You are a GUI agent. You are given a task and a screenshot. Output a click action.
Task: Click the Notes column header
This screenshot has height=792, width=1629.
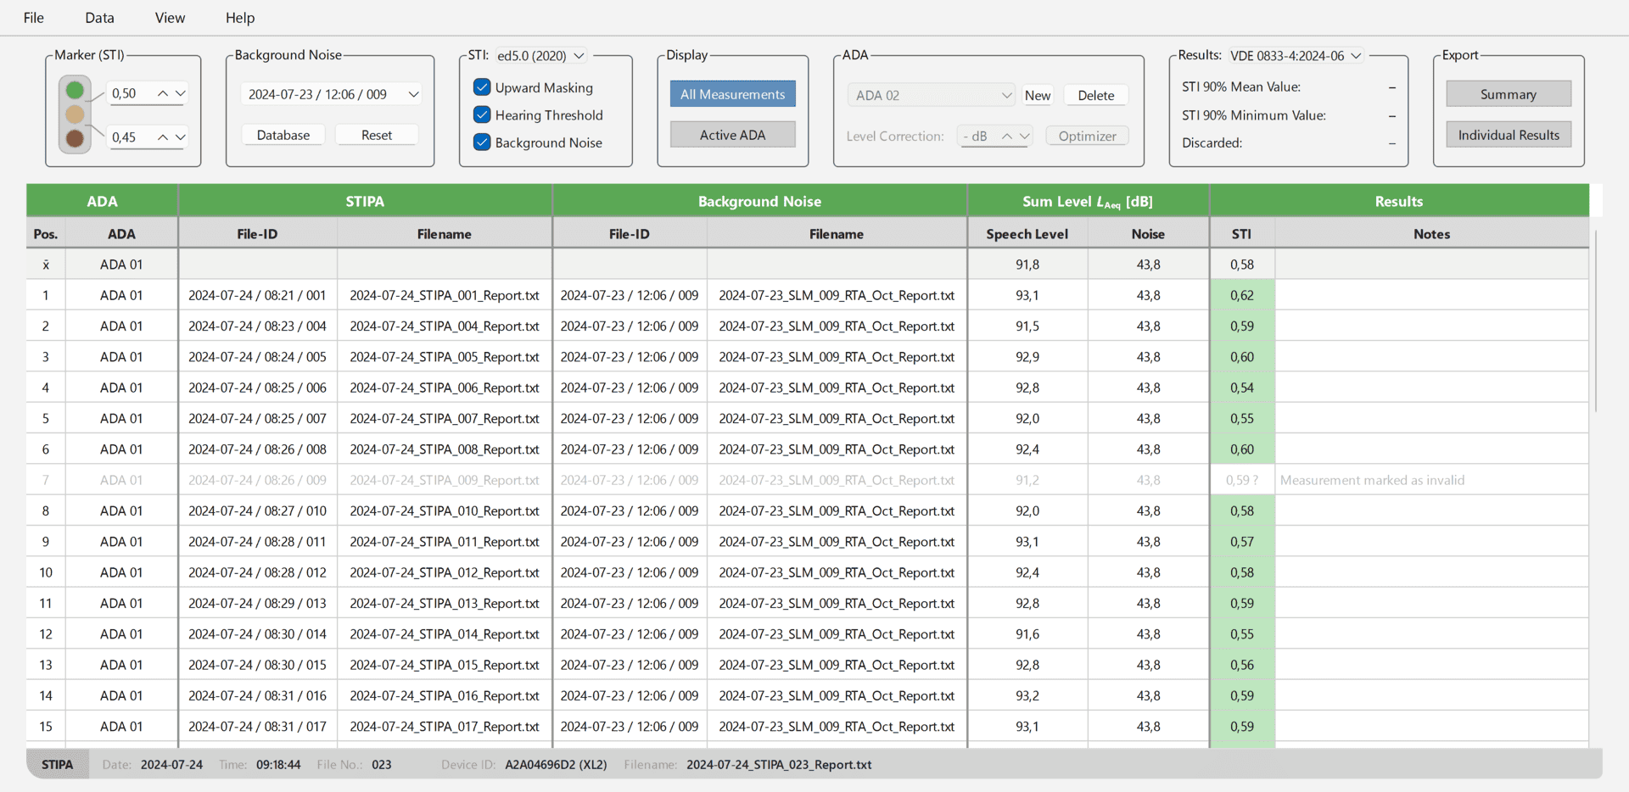coord(1431,234)
